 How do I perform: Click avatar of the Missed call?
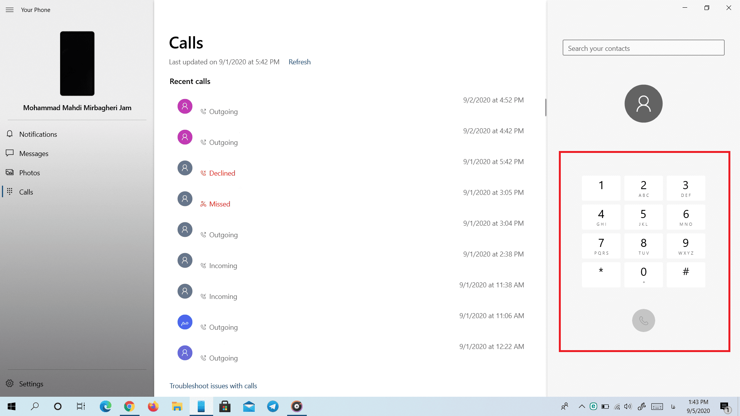[x=185, y=199]
